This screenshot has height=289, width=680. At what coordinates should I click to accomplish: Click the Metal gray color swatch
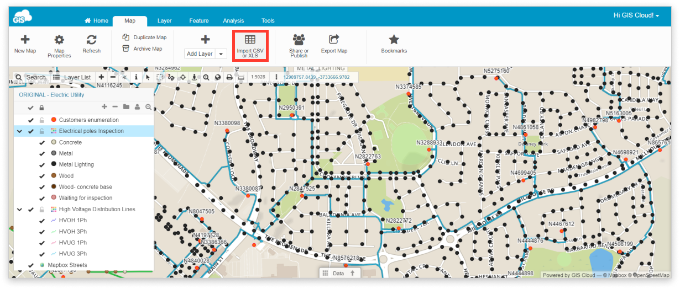pyautogui.click(x=54, y=153)
